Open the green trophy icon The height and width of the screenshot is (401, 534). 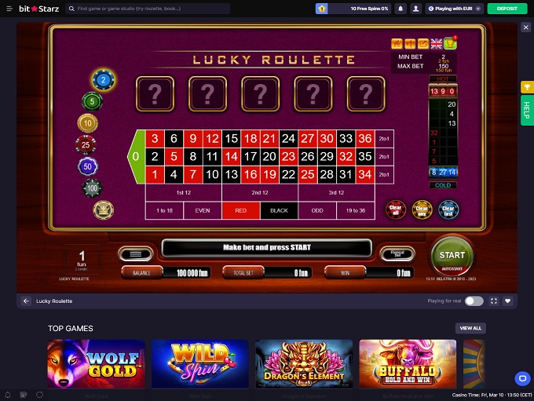point(450,43)
